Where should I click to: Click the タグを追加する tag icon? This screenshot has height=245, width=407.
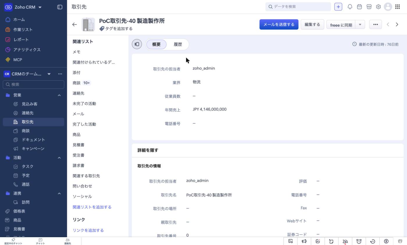tap(102, 29)
